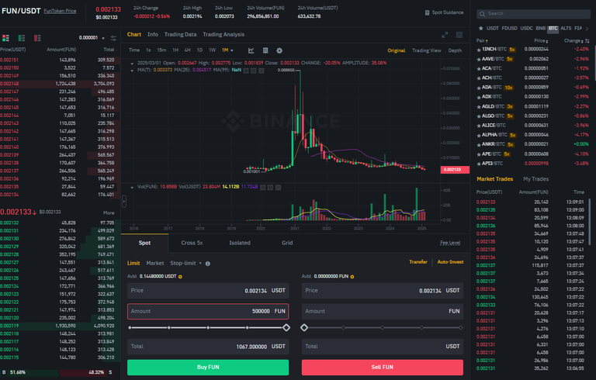Click the chart table layout icon
This screenshot has width=596, height=380.
265,50
